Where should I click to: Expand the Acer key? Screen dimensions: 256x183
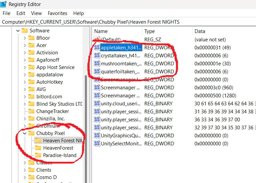click(x=25, y=45)
